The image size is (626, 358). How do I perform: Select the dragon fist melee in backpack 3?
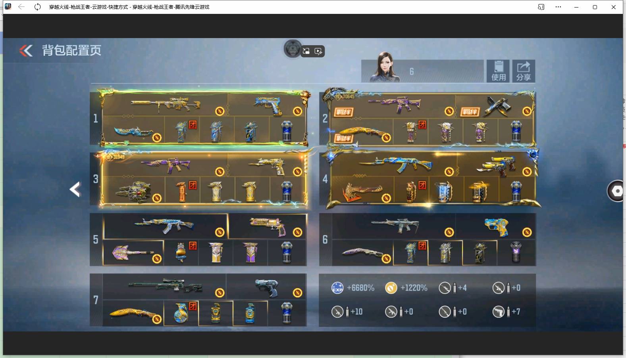tap(133, 191)
